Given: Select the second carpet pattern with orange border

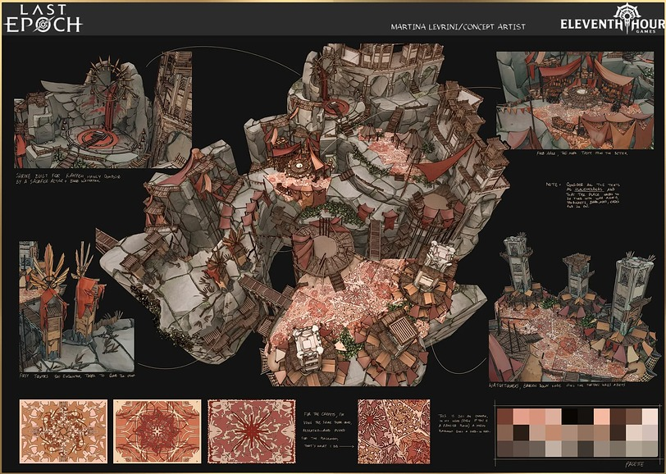Looking at the screenshot, I should coord(156,431).
